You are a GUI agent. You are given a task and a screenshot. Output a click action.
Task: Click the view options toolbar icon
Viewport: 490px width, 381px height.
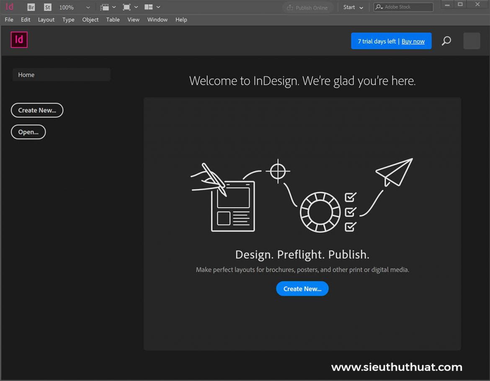[x=105, y=7]
